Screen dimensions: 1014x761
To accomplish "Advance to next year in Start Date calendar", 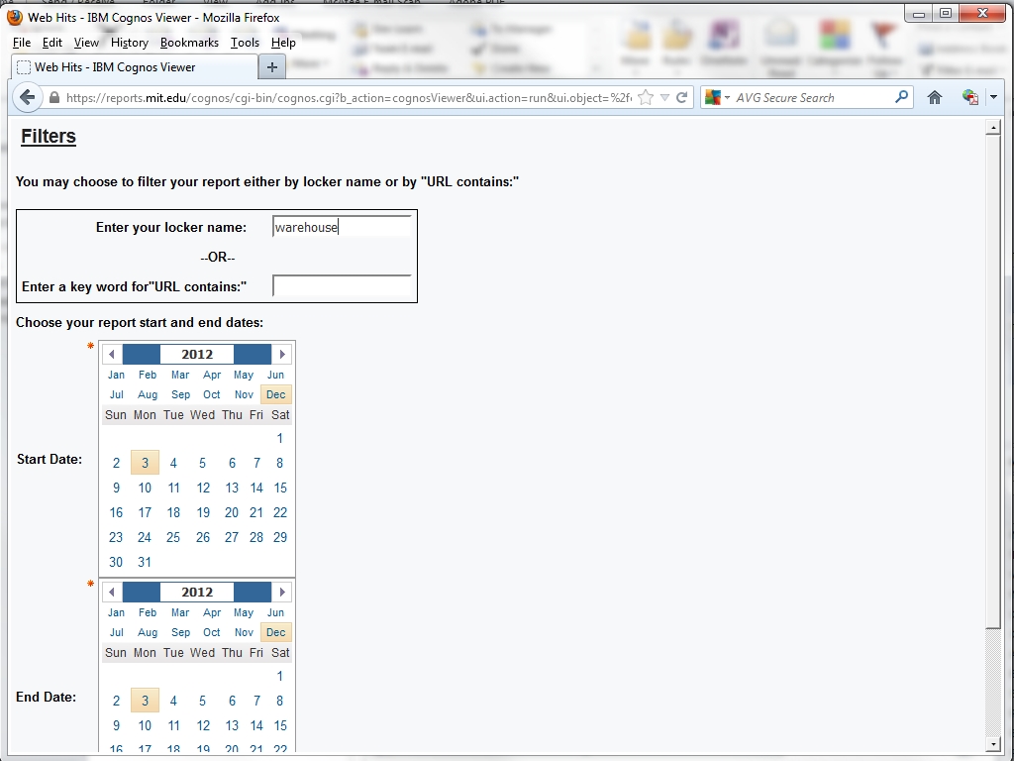I will 282,354.
